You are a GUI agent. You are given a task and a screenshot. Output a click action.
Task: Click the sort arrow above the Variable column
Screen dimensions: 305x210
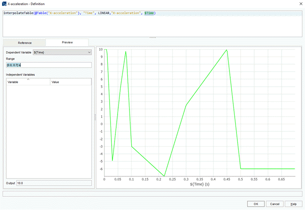pos(28,79)
